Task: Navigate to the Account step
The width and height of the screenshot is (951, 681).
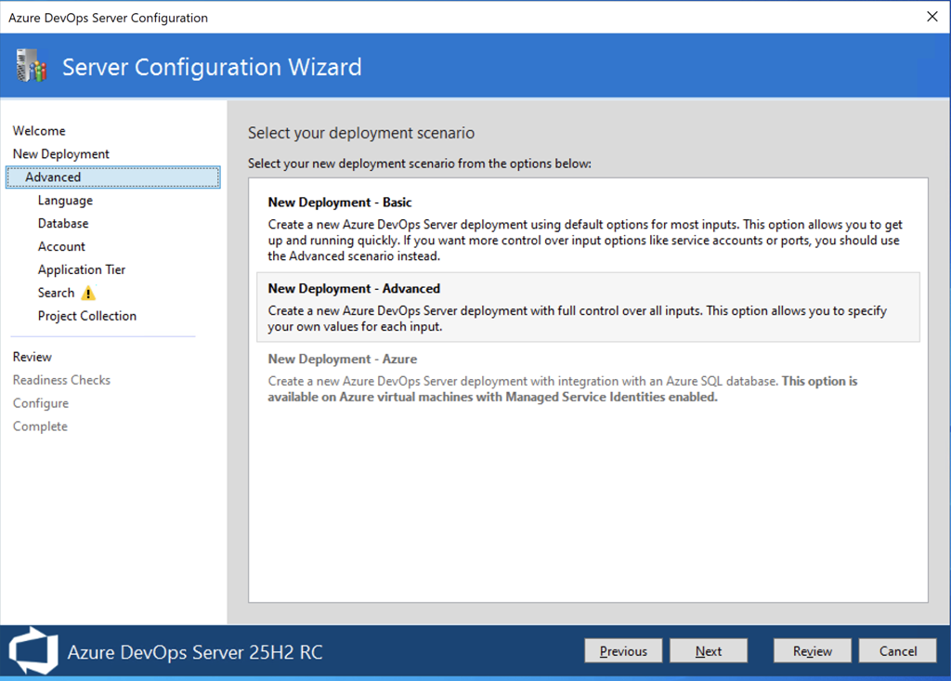Action: click(x=61, y=247)
